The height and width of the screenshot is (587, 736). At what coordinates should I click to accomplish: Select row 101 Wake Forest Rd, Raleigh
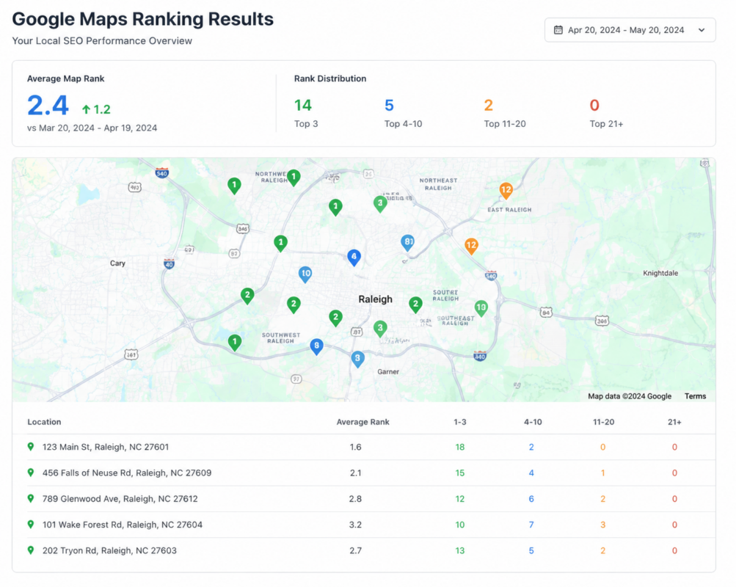[364, 525]
